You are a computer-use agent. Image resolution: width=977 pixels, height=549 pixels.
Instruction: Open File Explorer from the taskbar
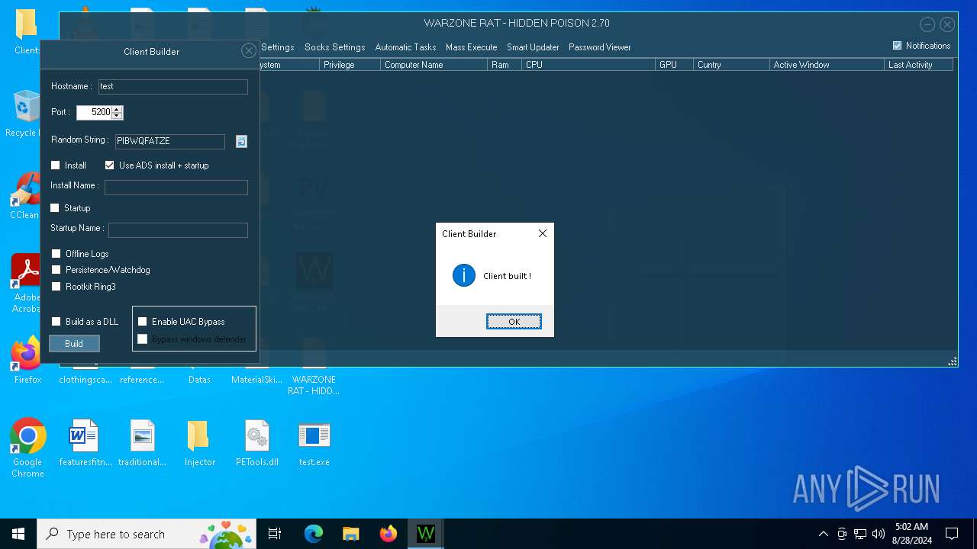point(351,534)
